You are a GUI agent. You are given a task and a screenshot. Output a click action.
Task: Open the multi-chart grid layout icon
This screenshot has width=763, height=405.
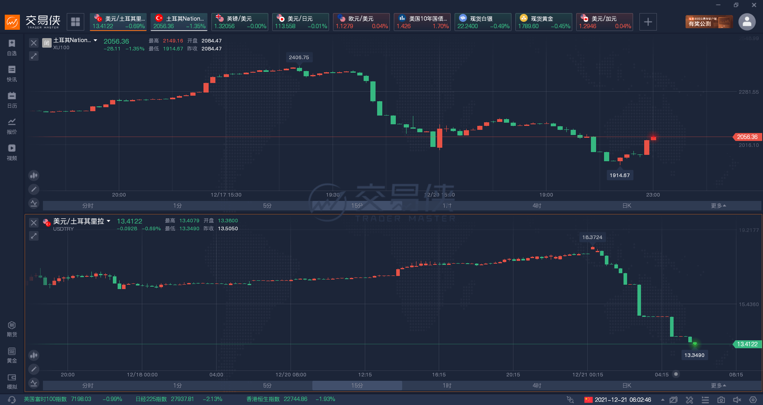pos(76,22)
